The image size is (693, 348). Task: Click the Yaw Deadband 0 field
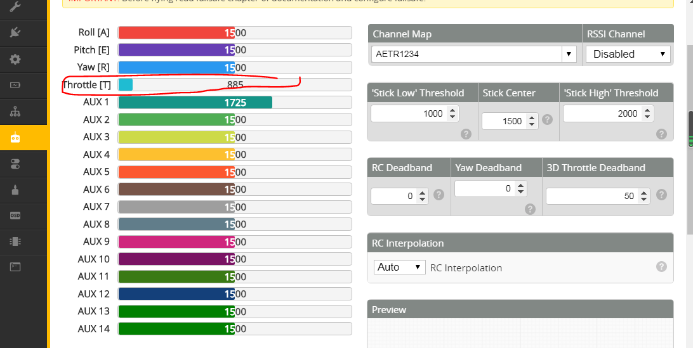click(491, 188)
